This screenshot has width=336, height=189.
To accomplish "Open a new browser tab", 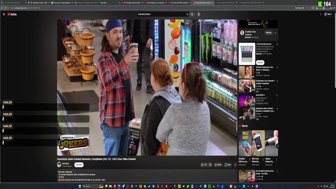I will pyautogui.click(x=263, y=3).
